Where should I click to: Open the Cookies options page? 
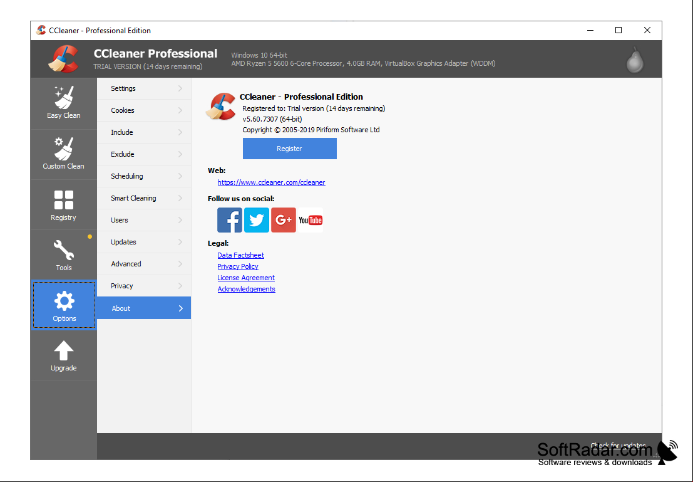[x=144, y=110]
